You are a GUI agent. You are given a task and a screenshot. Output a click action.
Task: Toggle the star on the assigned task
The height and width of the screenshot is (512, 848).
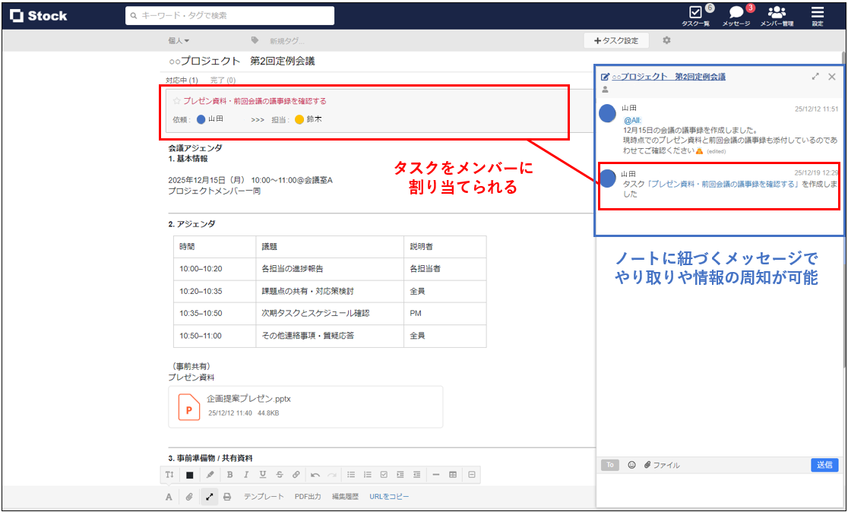[176, 100]
